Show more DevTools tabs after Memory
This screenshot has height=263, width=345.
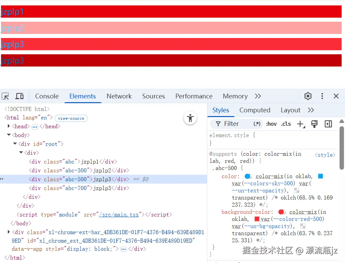[258, 96]
